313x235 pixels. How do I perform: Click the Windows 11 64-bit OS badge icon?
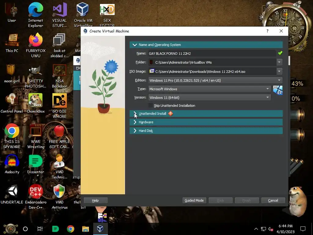278,90
